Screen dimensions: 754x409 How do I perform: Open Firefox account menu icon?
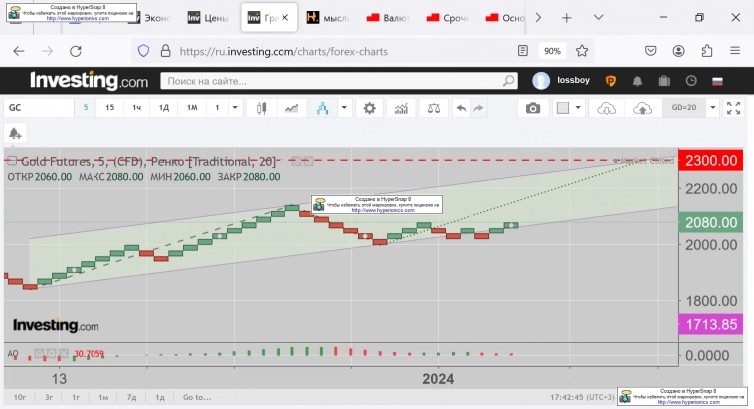point(679,51)
